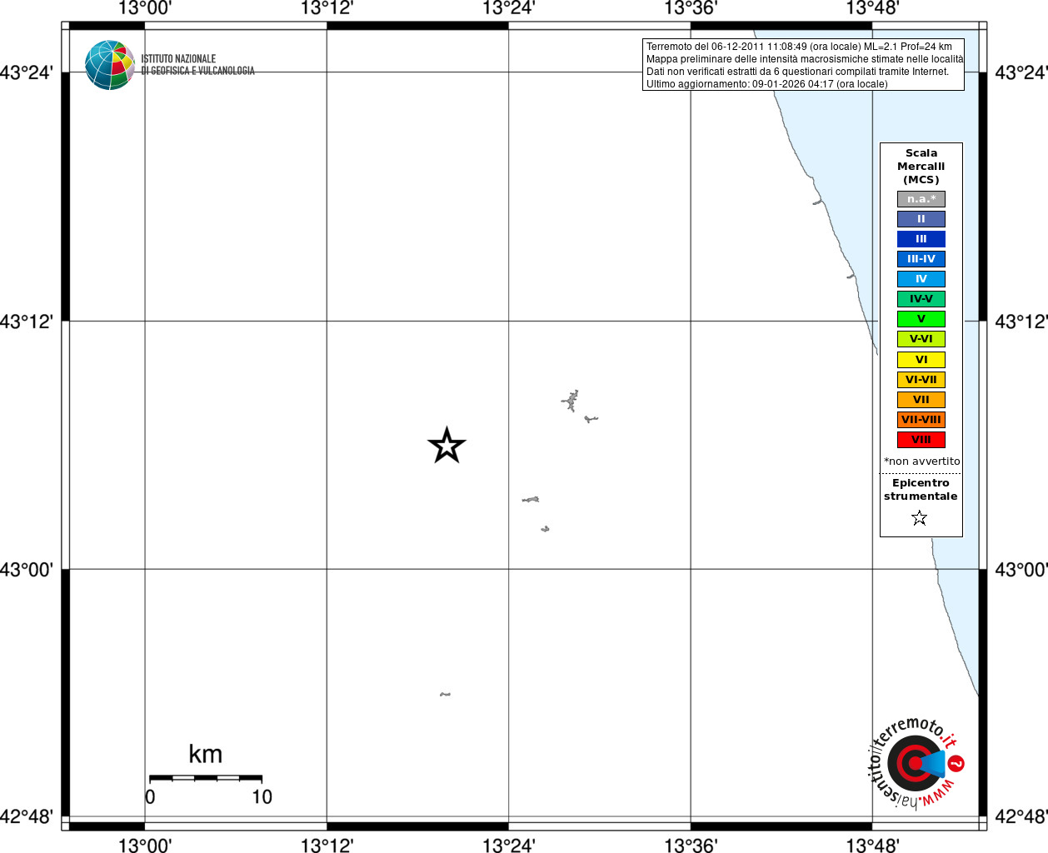The height and width of the screenshot is (853, 1048).
Task: Select the II intensity swatch
Action: 921,219
